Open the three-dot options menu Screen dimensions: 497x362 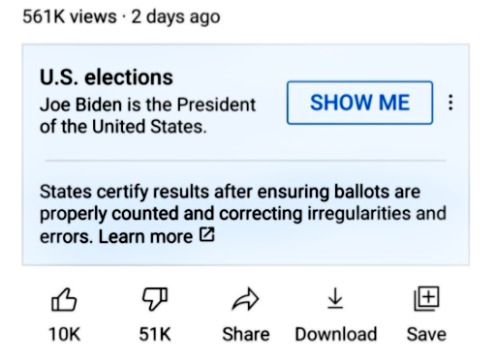[450, 103]
